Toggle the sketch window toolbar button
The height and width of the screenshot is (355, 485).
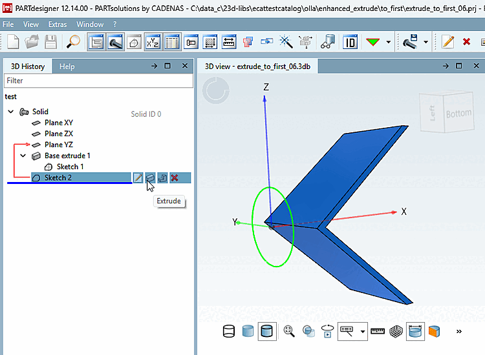[134, 42]
